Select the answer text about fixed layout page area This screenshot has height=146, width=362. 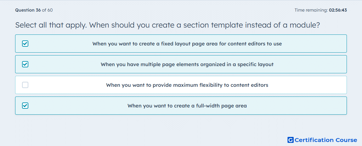point(187,44)
